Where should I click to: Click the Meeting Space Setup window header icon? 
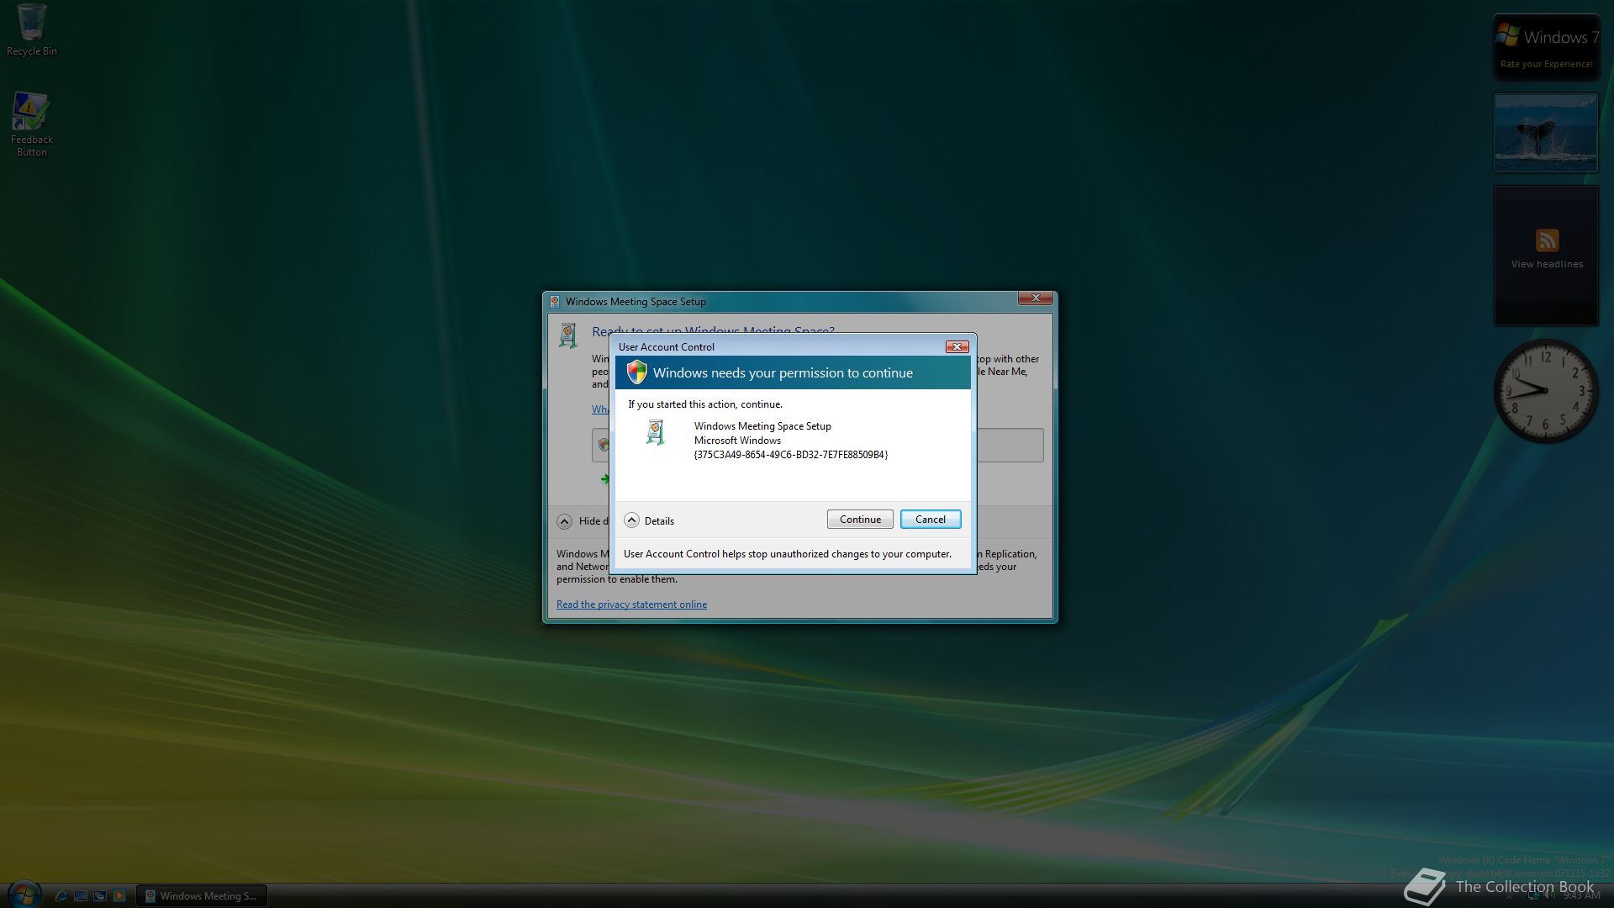click(568, 335)
